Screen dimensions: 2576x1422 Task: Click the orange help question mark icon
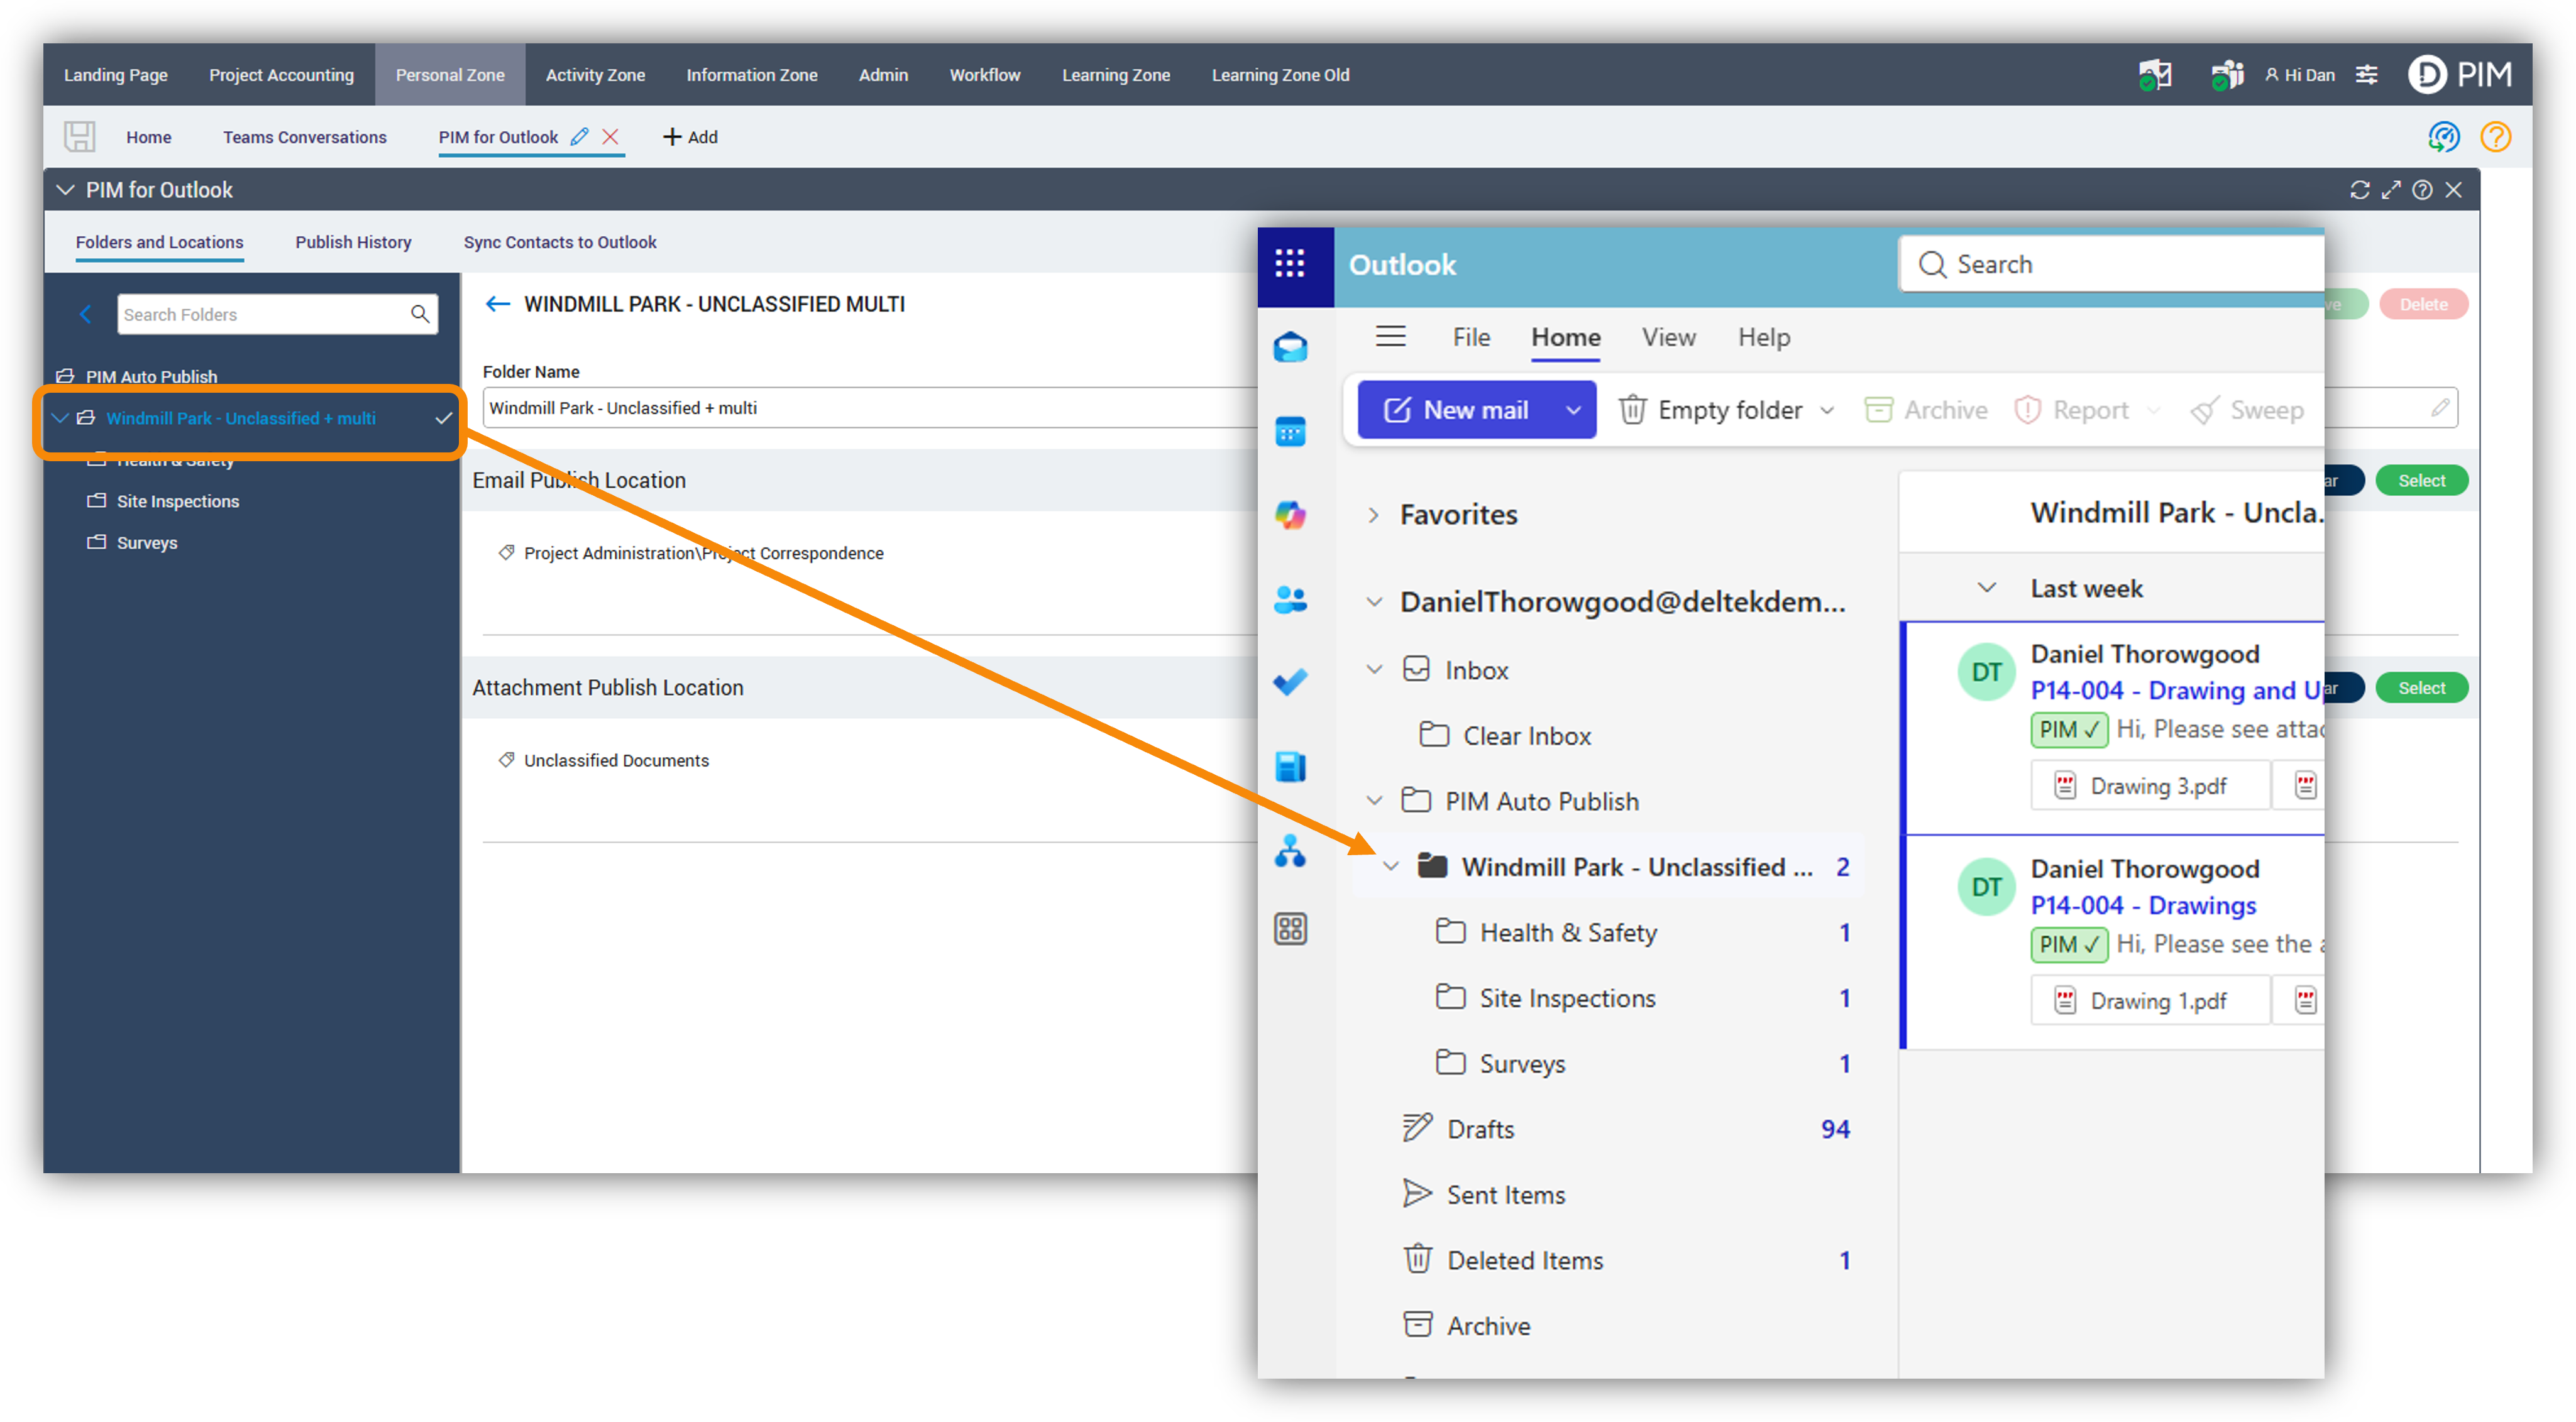pyautogui.click(x=2495, y=137)
